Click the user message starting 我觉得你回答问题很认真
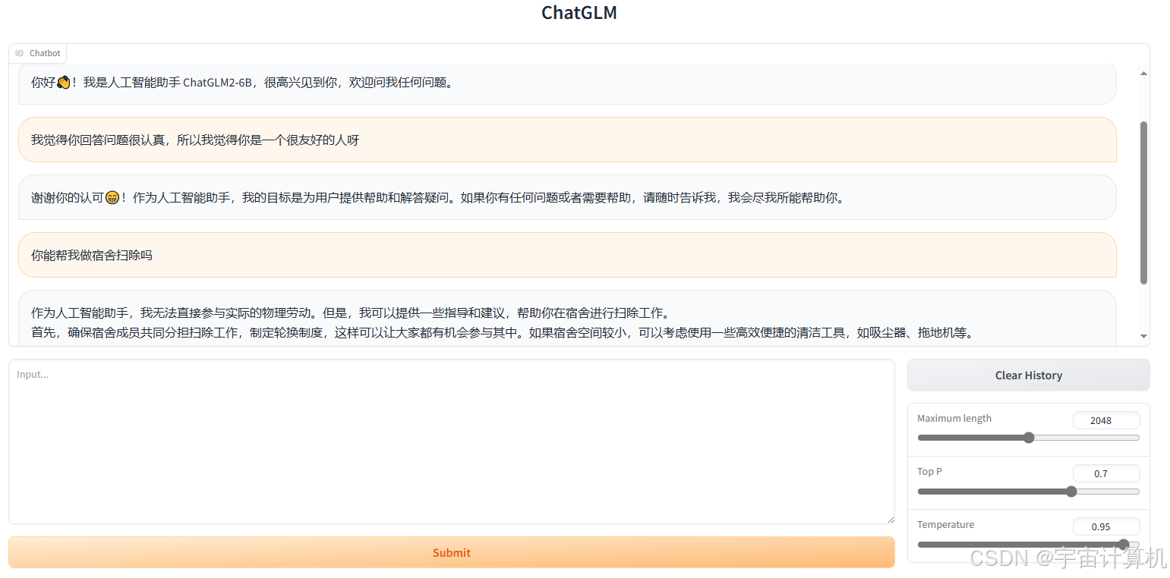1170x578 pixels. [567, 140]
